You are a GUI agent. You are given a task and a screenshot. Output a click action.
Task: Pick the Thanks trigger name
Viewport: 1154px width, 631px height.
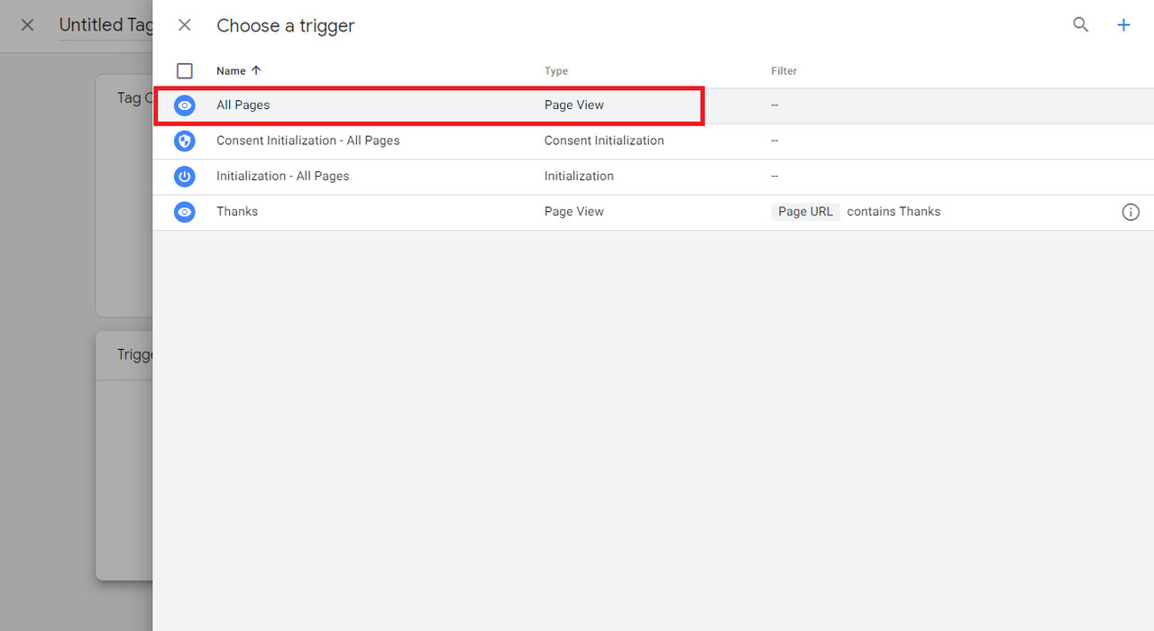coord(237,211)
